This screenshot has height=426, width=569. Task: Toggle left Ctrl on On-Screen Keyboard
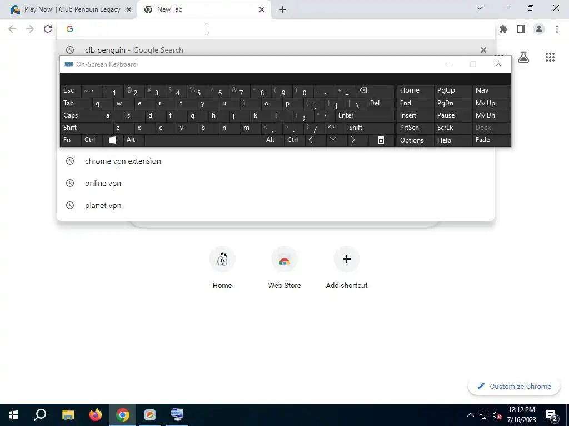point(92,140)
